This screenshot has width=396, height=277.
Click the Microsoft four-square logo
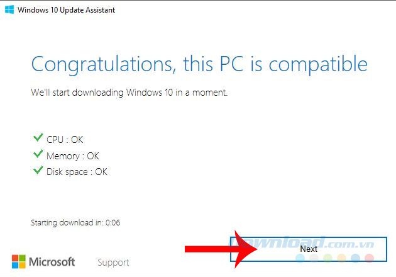[x=19, y=262]
